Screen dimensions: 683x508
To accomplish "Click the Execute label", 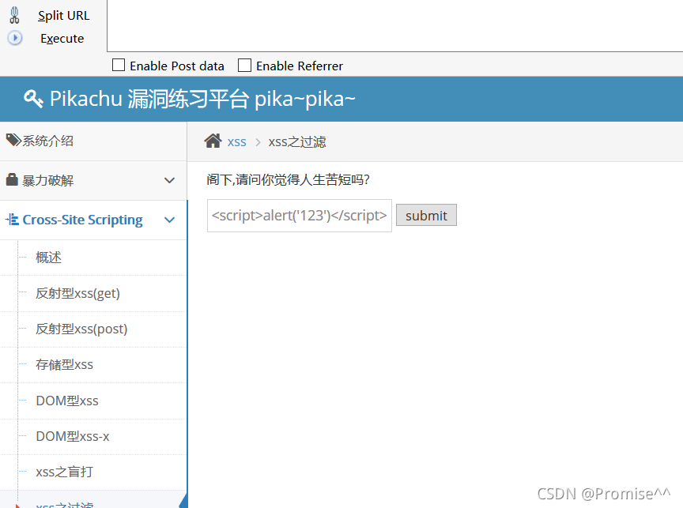I will coord(62,38).
